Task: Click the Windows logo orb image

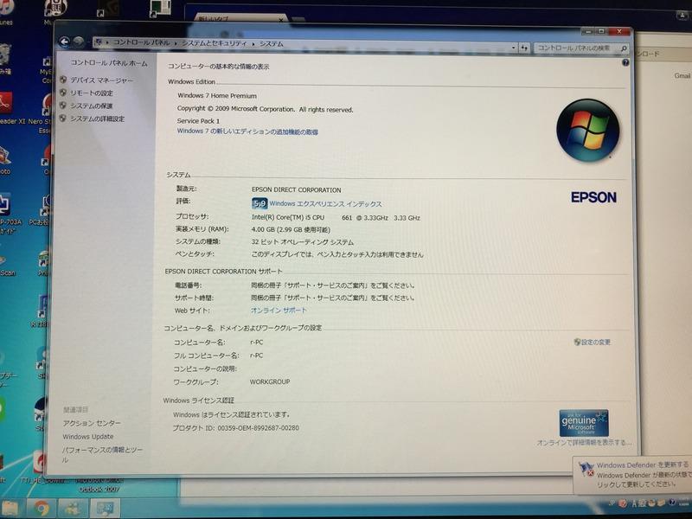Action: (587, 131)
